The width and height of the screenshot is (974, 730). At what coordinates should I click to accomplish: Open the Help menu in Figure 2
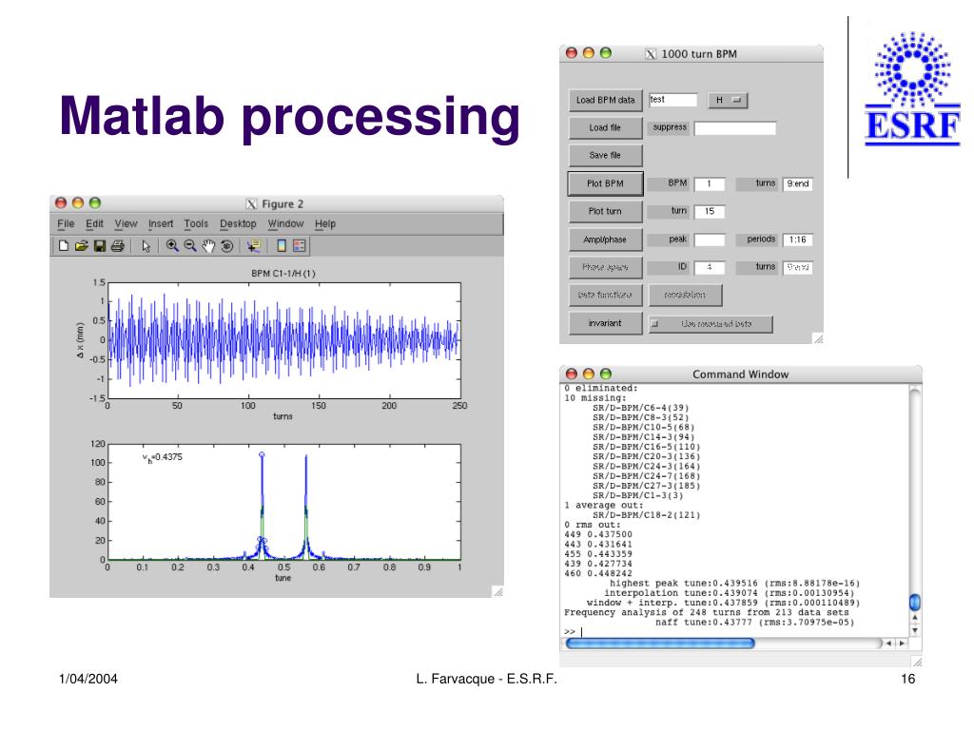(325, 224)
